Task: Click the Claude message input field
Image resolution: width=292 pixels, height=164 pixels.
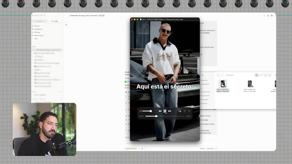Action: coord(170,143)
